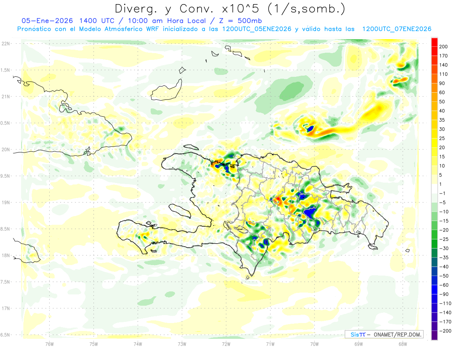Select the '68W' longitude label
This screenshot has width=452, height=349.
point(402,343)
